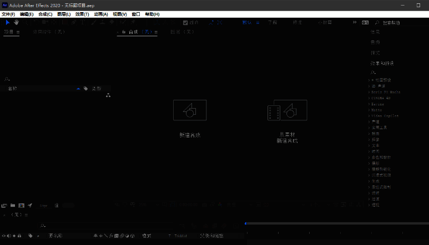Click the sync settings icon beside search help
The width and height of the screenshot is (429, 245).
click(365, 23)
